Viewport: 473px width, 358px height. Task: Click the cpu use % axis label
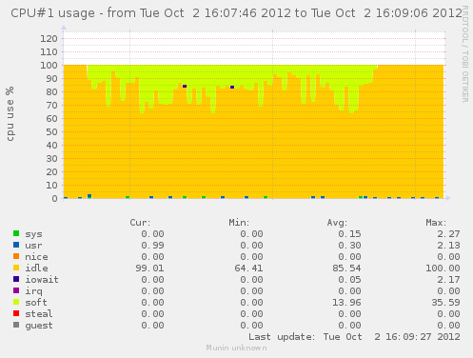(10, 113)
